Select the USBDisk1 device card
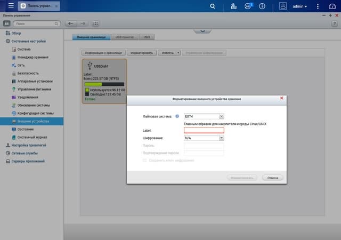The height and width of the screenshot is (240, 341). pyautogui.click(x=104, y=81)
